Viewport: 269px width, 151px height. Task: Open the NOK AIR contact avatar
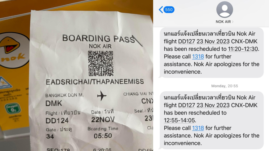[225, 10]
